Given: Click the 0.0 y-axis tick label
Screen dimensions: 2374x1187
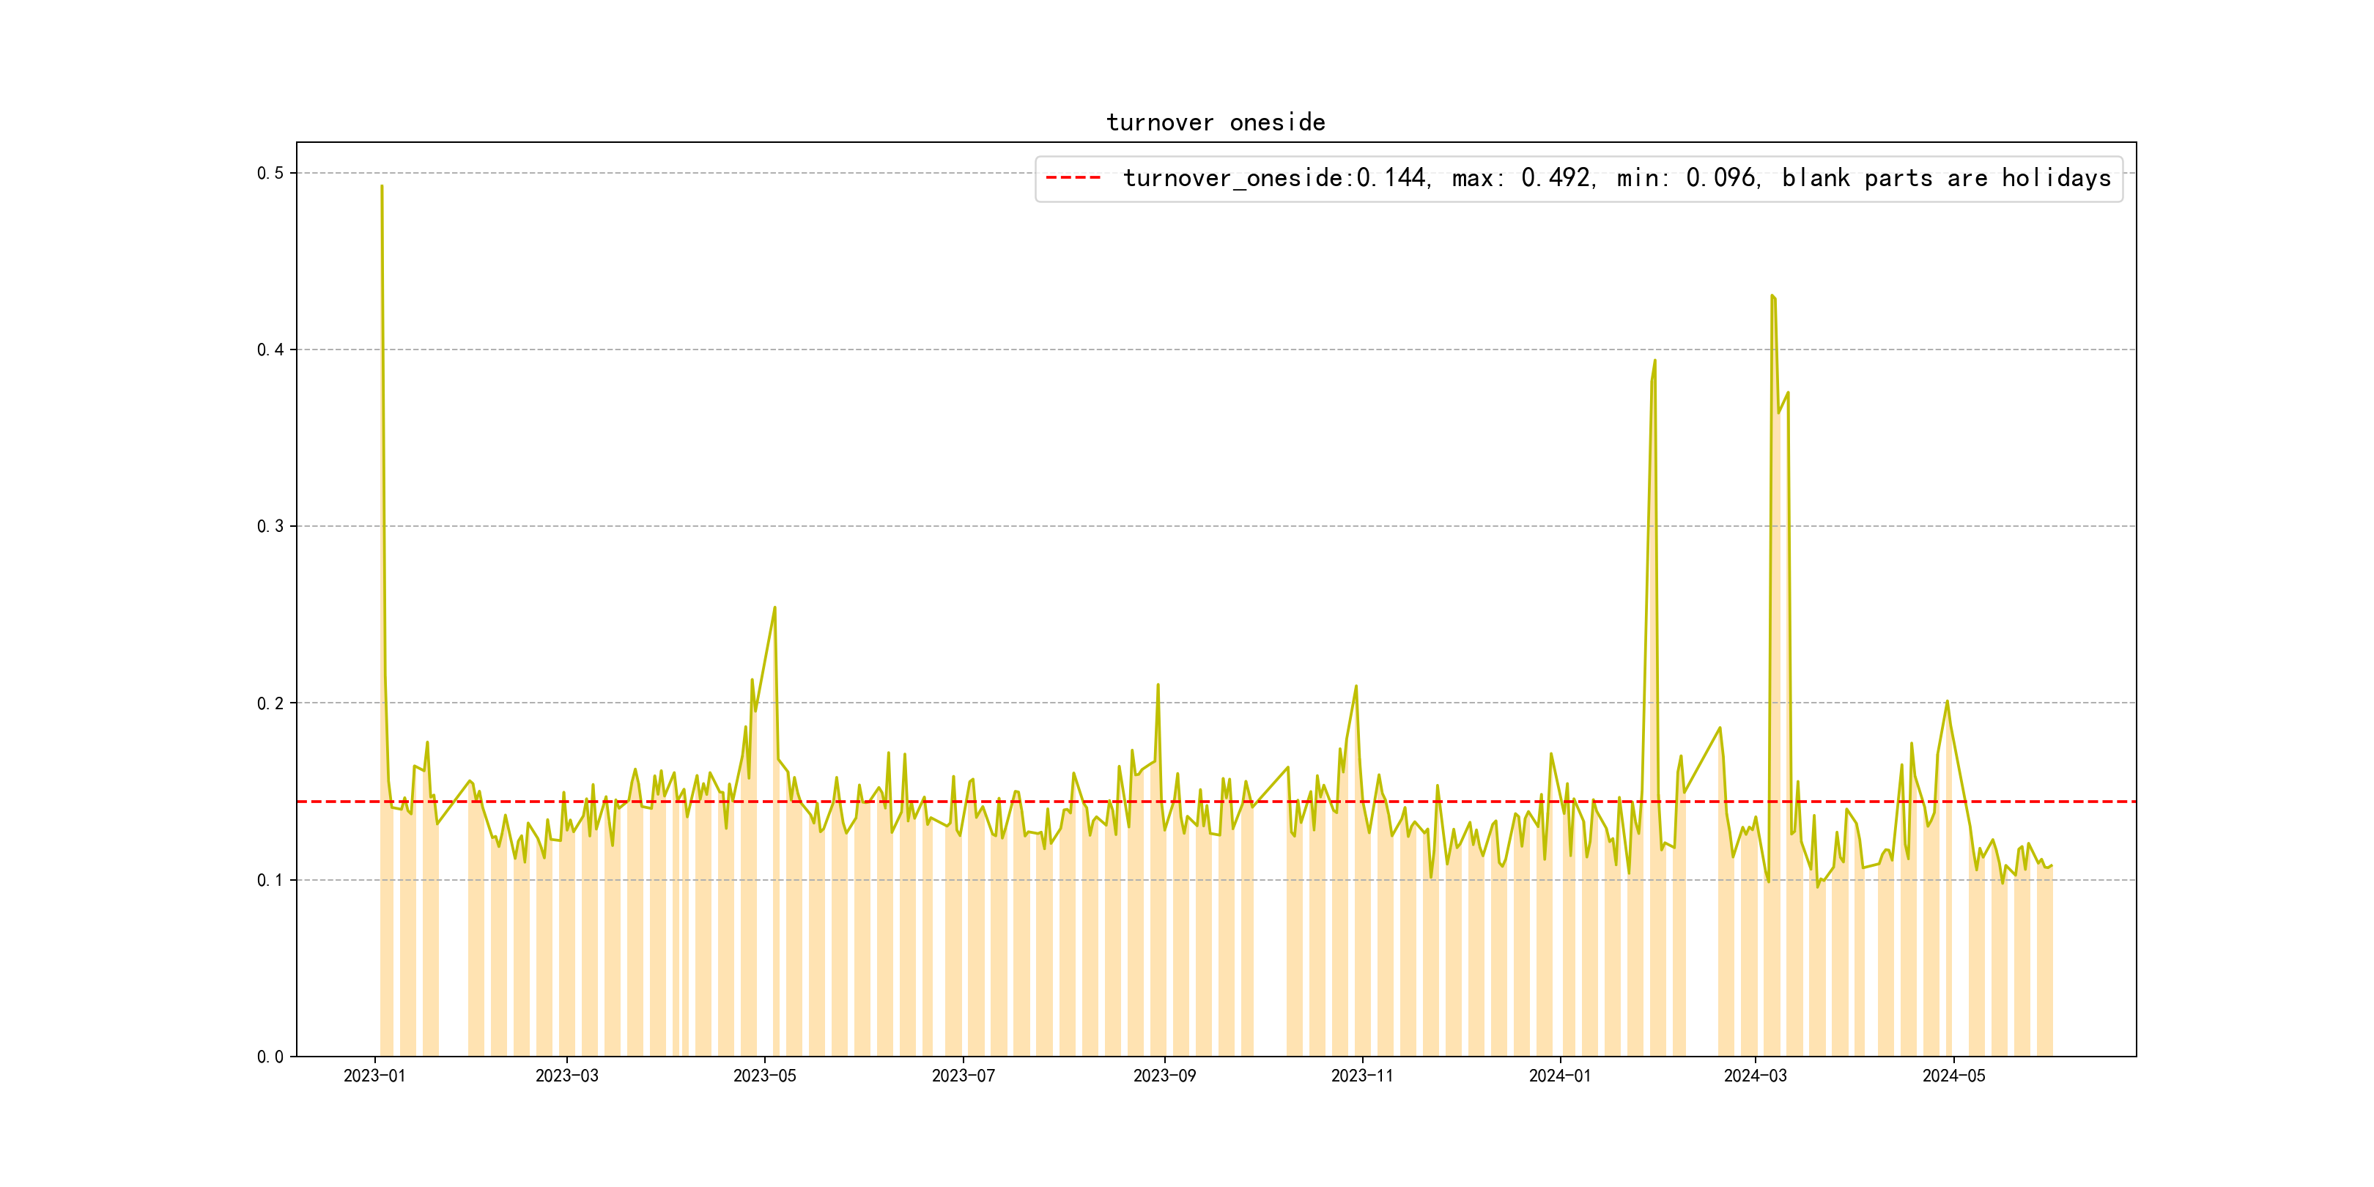Looking at the screenshot, I should pyautogui.click(x=270, y=1057).
